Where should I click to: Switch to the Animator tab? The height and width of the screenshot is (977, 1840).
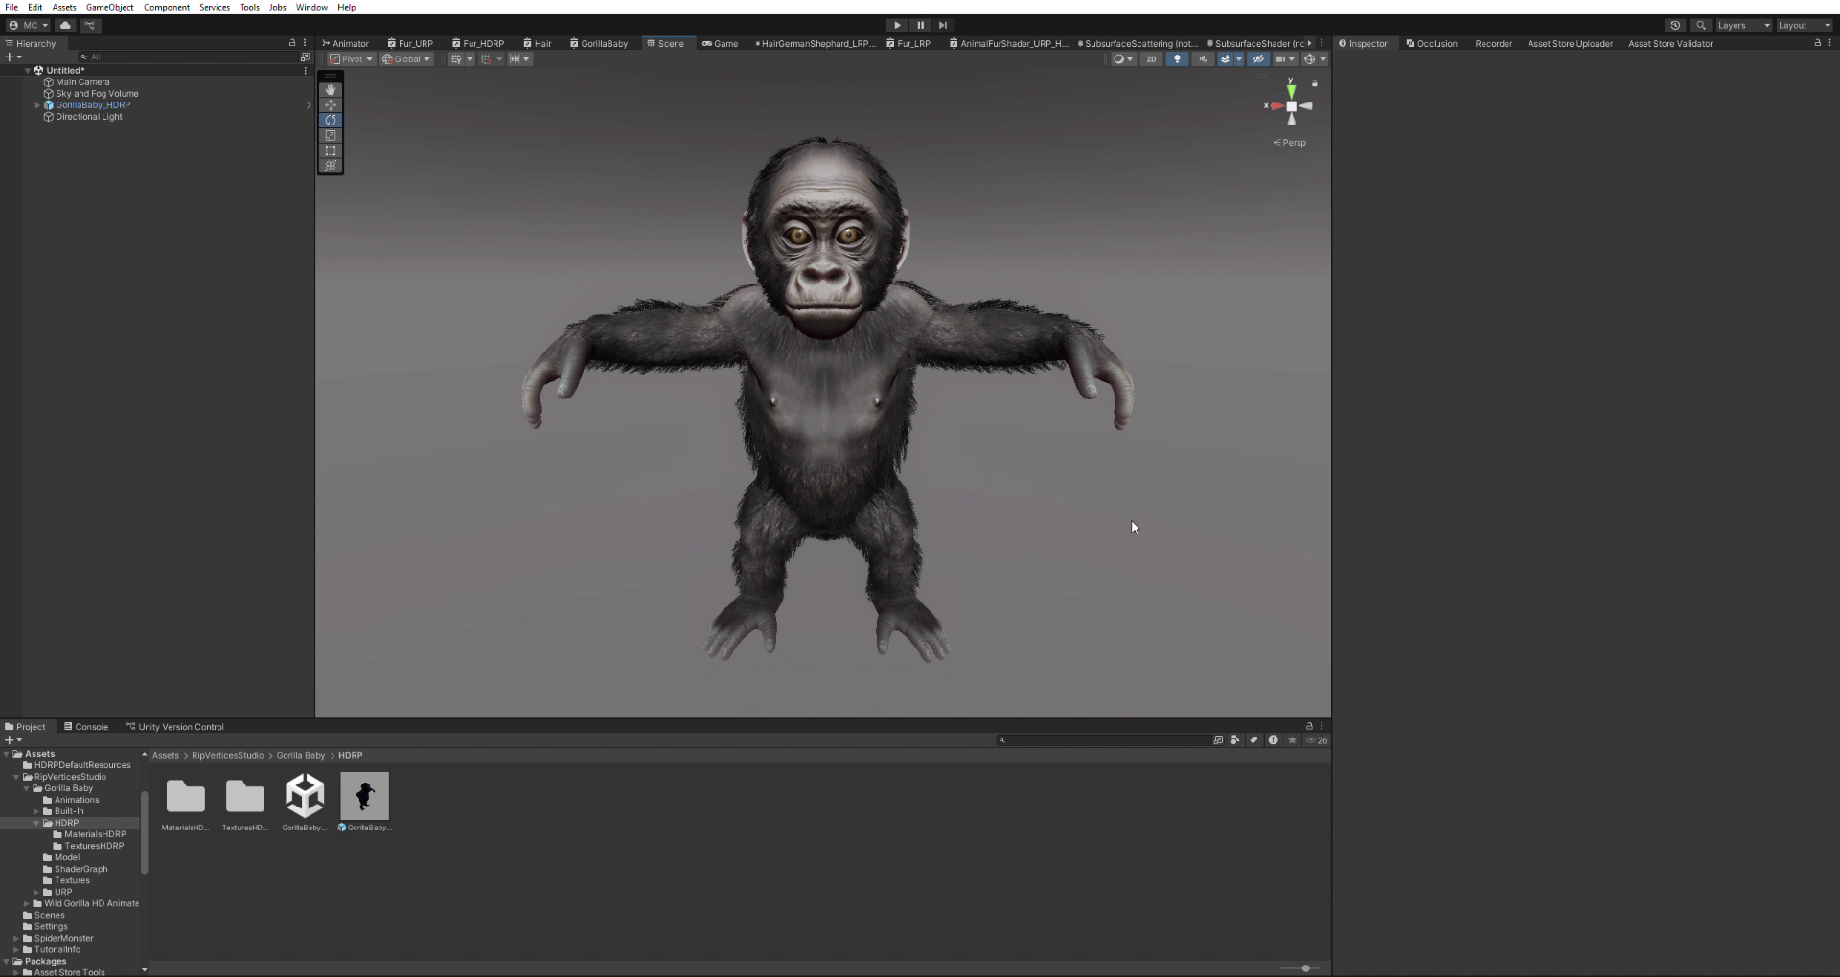pyautogui.click(x=345, y=43)
